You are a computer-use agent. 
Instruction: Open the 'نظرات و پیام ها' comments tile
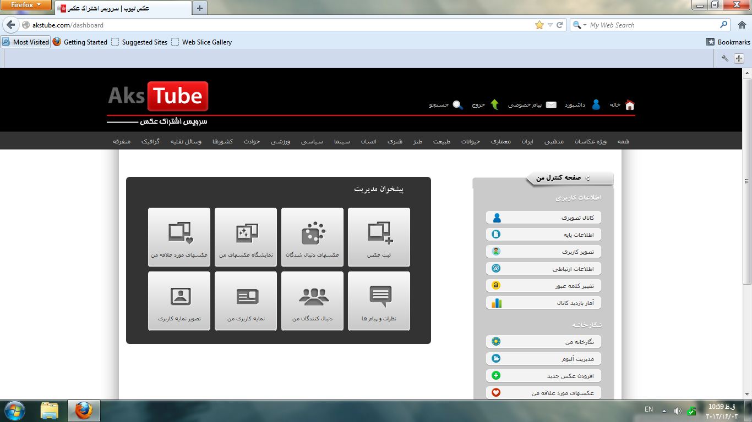379,301
